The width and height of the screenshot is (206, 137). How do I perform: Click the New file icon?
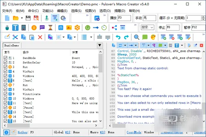click(7, 18)
